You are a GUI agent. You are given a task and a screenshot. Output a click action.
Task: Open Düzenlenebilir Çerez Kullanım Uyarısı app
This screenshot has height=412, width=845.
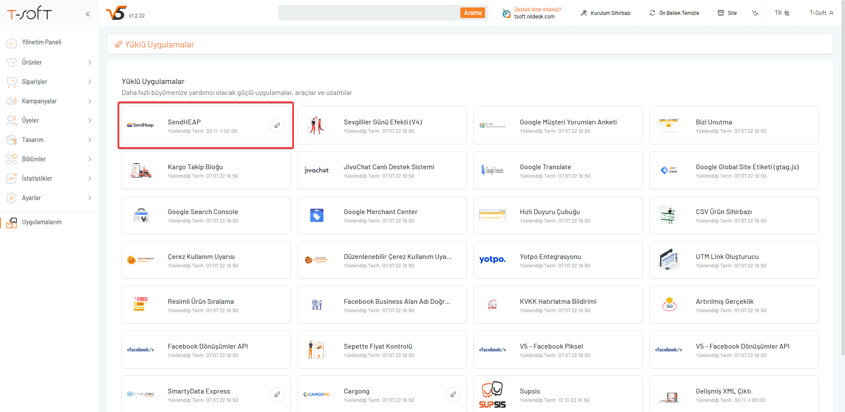382,260
